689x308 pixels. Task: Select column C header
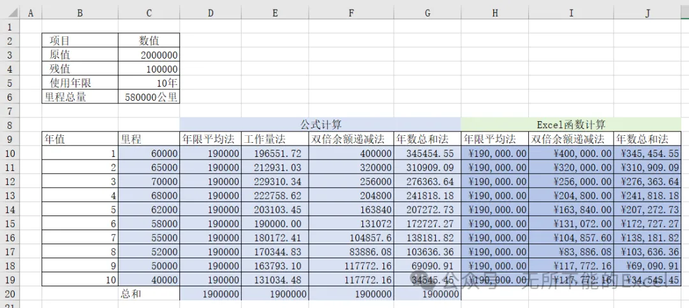[149, 13]
